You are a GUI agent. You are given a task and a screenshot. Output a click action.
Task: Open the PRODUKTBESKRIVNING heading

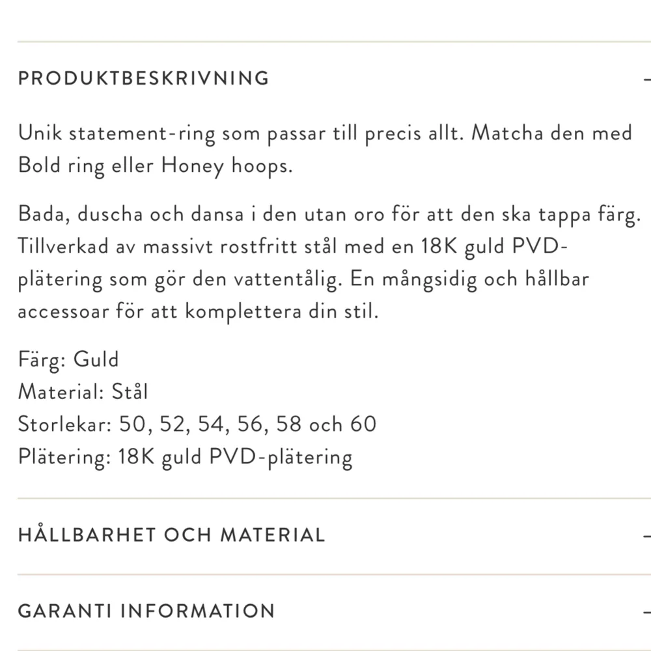pyautogui.click(x=143, y=77)
